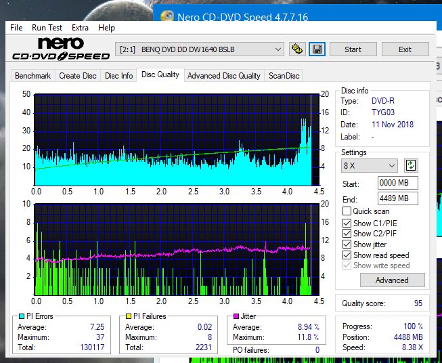
Task: Switch to Advanced Disc Quality tab
Action: pos(224,76)
